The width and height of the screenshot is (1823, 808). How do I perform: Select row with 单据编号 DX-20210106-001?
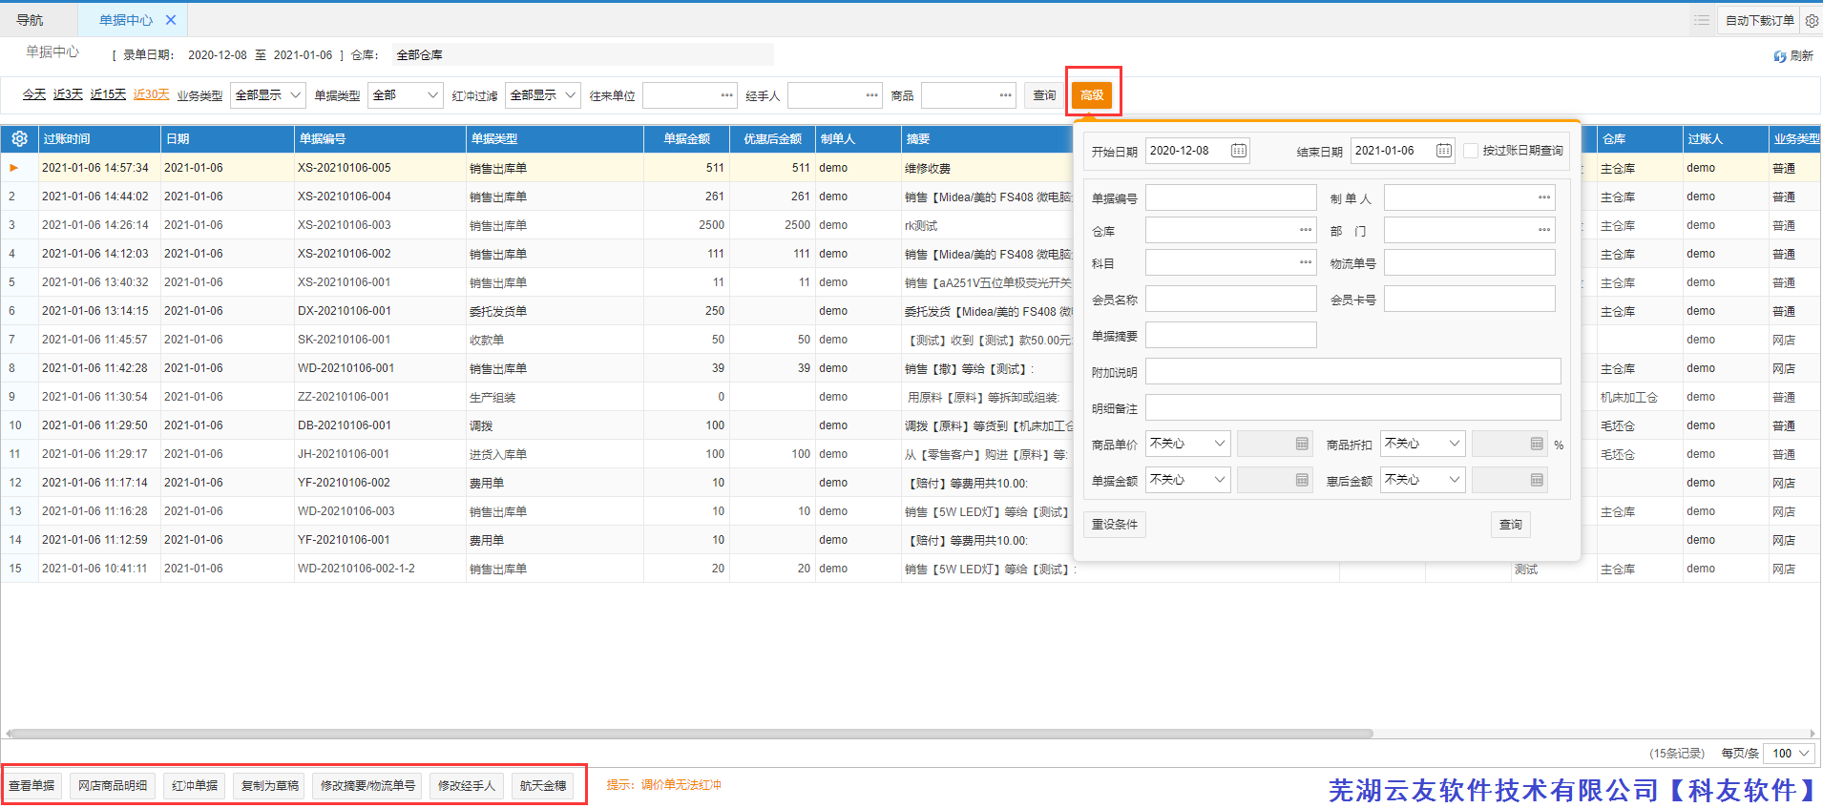tap(911, 311)
